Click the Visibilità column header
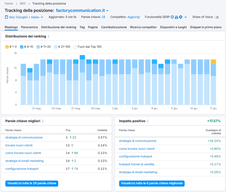Viewport: 226px width, 192px height. [102, 130]
